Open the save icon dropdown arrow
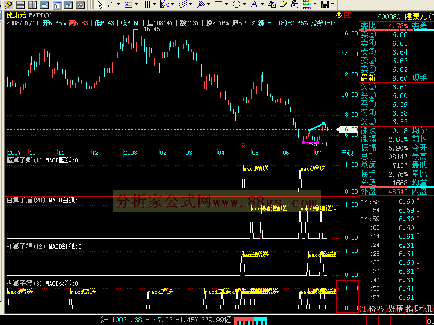Viewport: 434px width, 325px height. click(333, 4)
